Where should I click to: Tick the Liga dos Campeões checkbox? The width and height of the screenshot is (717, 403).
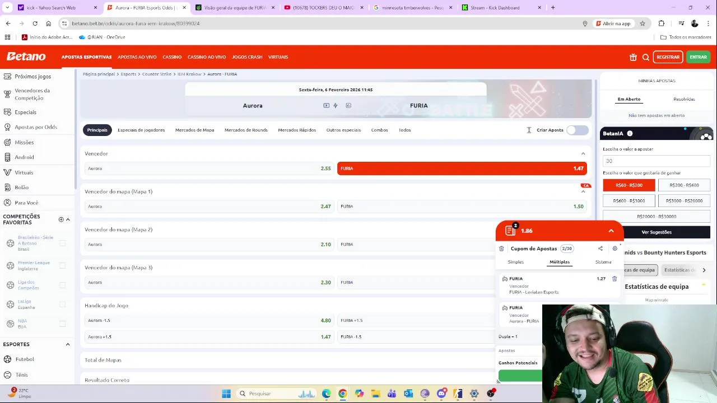coord(62,285)
